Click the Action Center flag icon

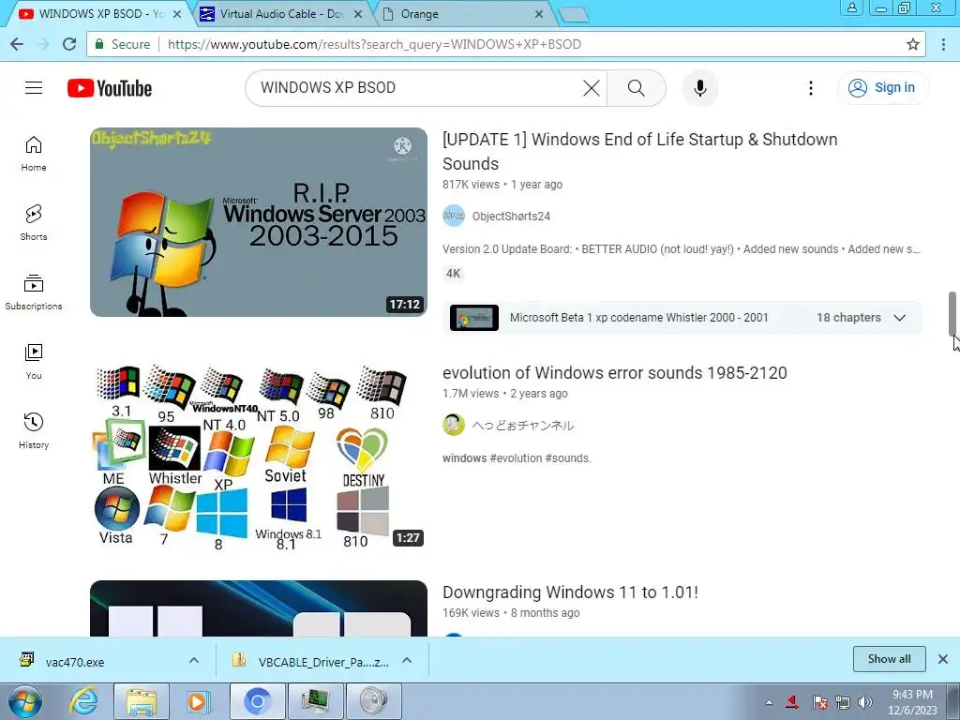(x=819, y=702)
